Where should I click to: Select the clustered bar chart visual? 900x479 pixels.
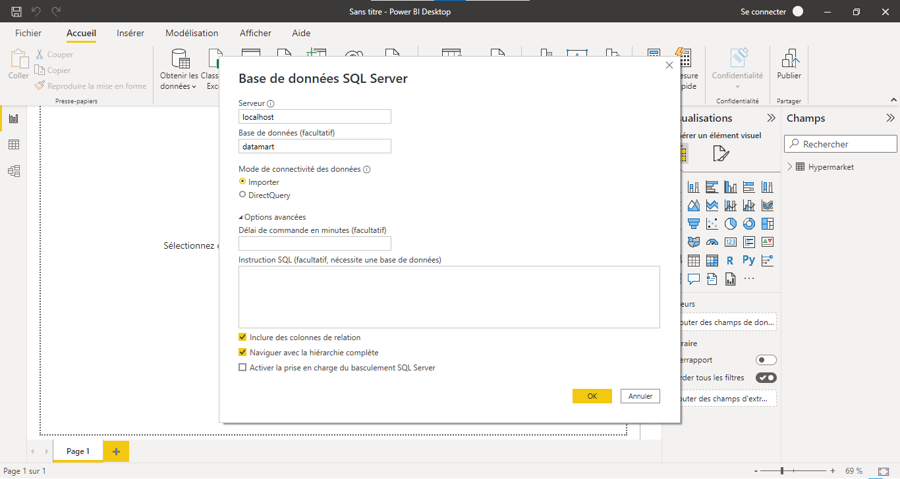[712, 187]
